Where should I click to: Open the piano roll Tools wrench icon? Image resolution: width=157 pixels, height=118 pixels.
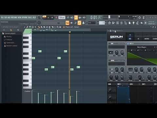pos(27,27)
